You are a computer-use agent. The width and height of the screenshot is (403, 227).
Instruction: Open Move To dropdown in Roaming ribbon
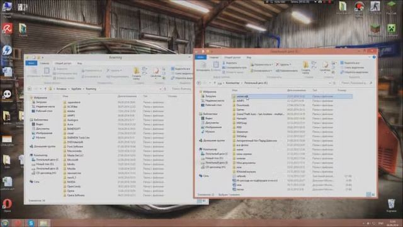pos(92,70)
